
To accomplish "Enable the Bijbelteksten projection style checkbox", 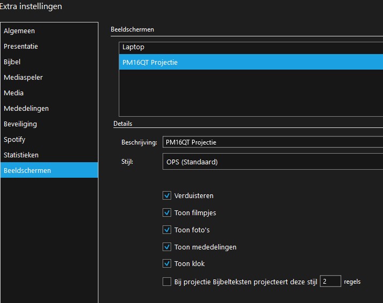I will (x=167, y=282).
